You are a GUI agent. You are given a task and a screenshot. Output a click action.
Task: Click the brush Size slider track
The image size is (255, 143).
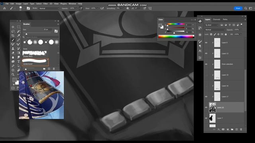(37, 33)
